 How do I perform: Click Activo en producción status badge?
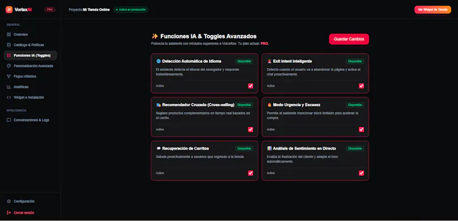[x=131, y=10]
